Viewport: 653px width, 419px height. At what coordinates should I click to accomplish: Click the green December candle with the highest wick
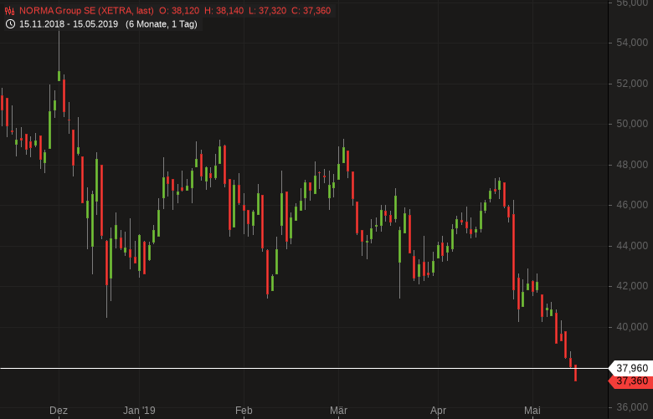click(59, 76)
